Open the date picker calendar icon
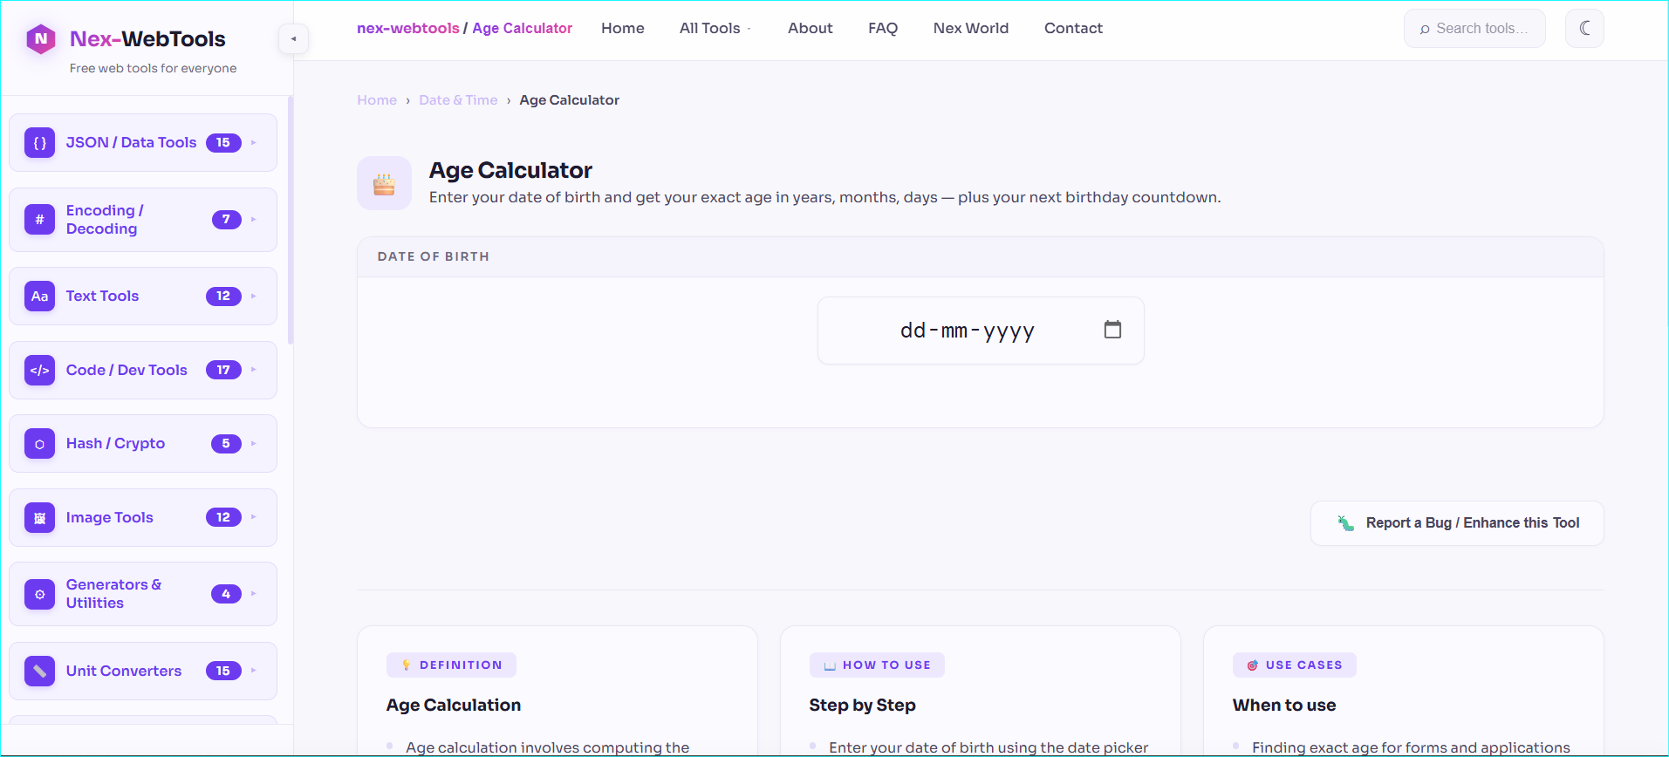The image size is (1669, 757). (1112, 330)
